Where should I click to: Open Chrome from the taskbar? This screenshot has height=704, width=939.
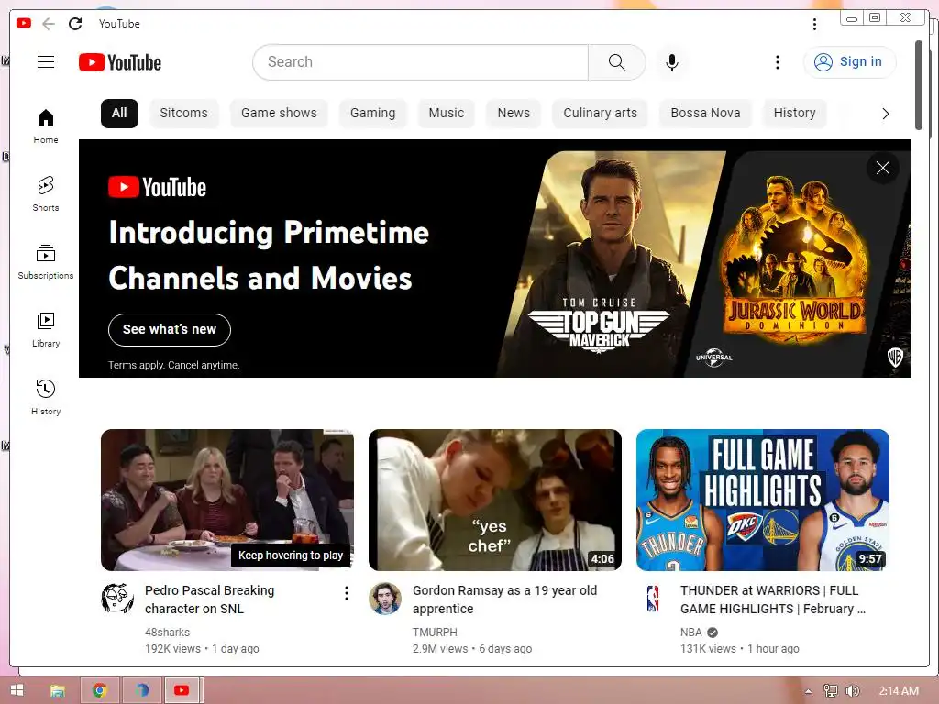[100, 690]
